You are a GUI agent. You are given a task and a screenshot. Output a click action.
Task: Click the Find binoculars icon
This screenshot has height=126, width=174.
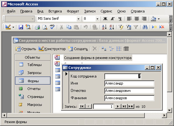tap(145, 27)
